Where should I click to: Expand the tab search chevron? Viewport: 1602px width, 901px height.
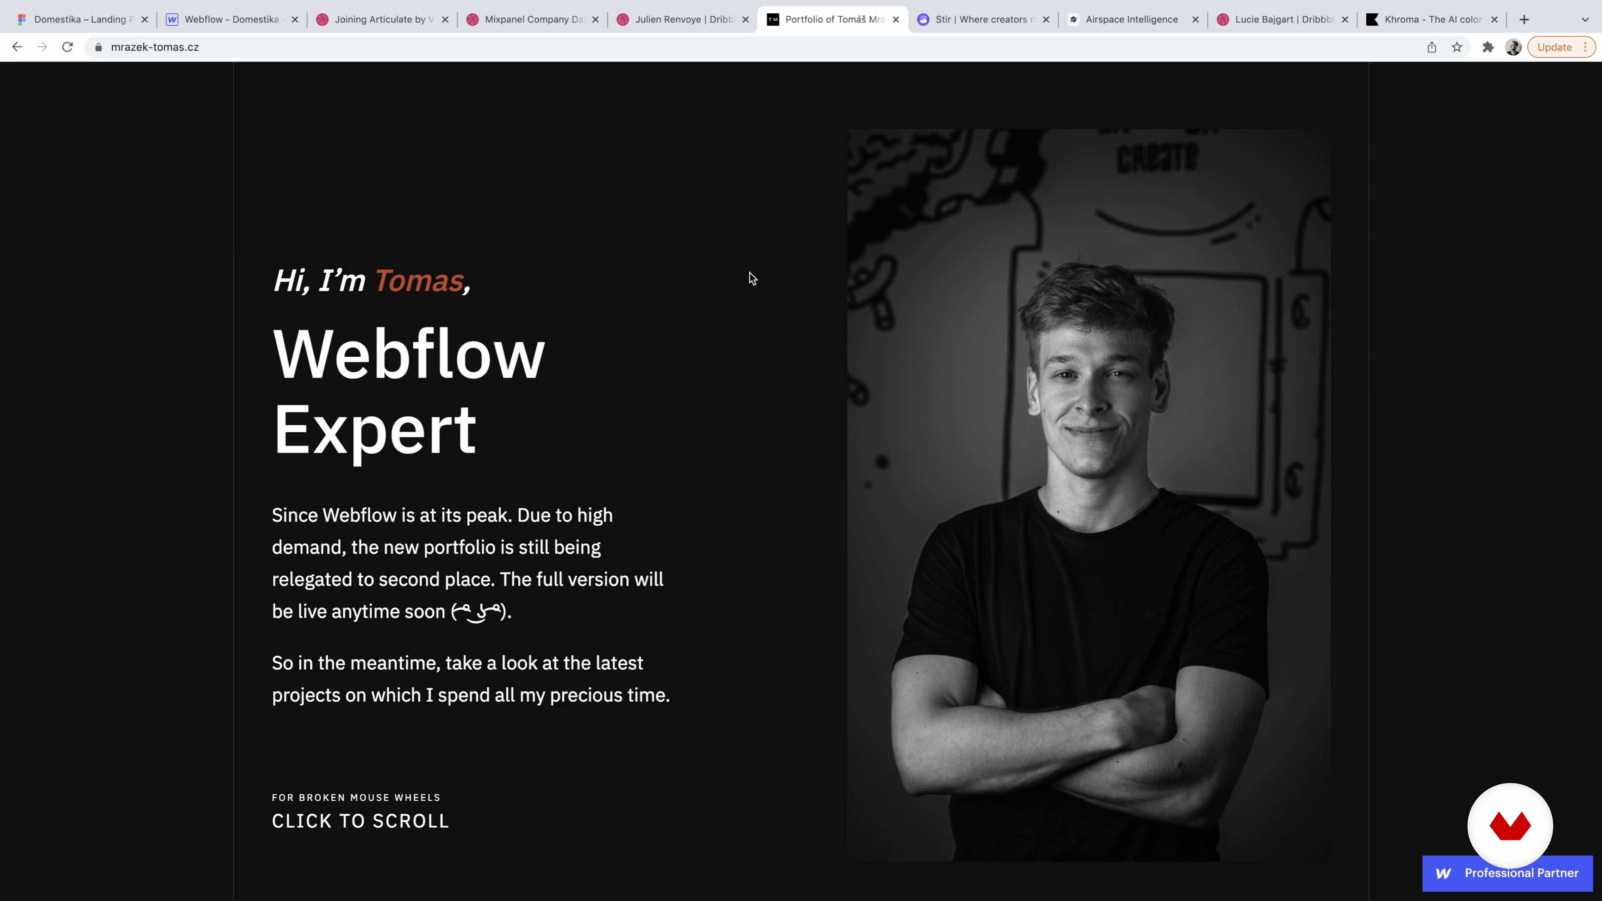tap(1585, 19)
